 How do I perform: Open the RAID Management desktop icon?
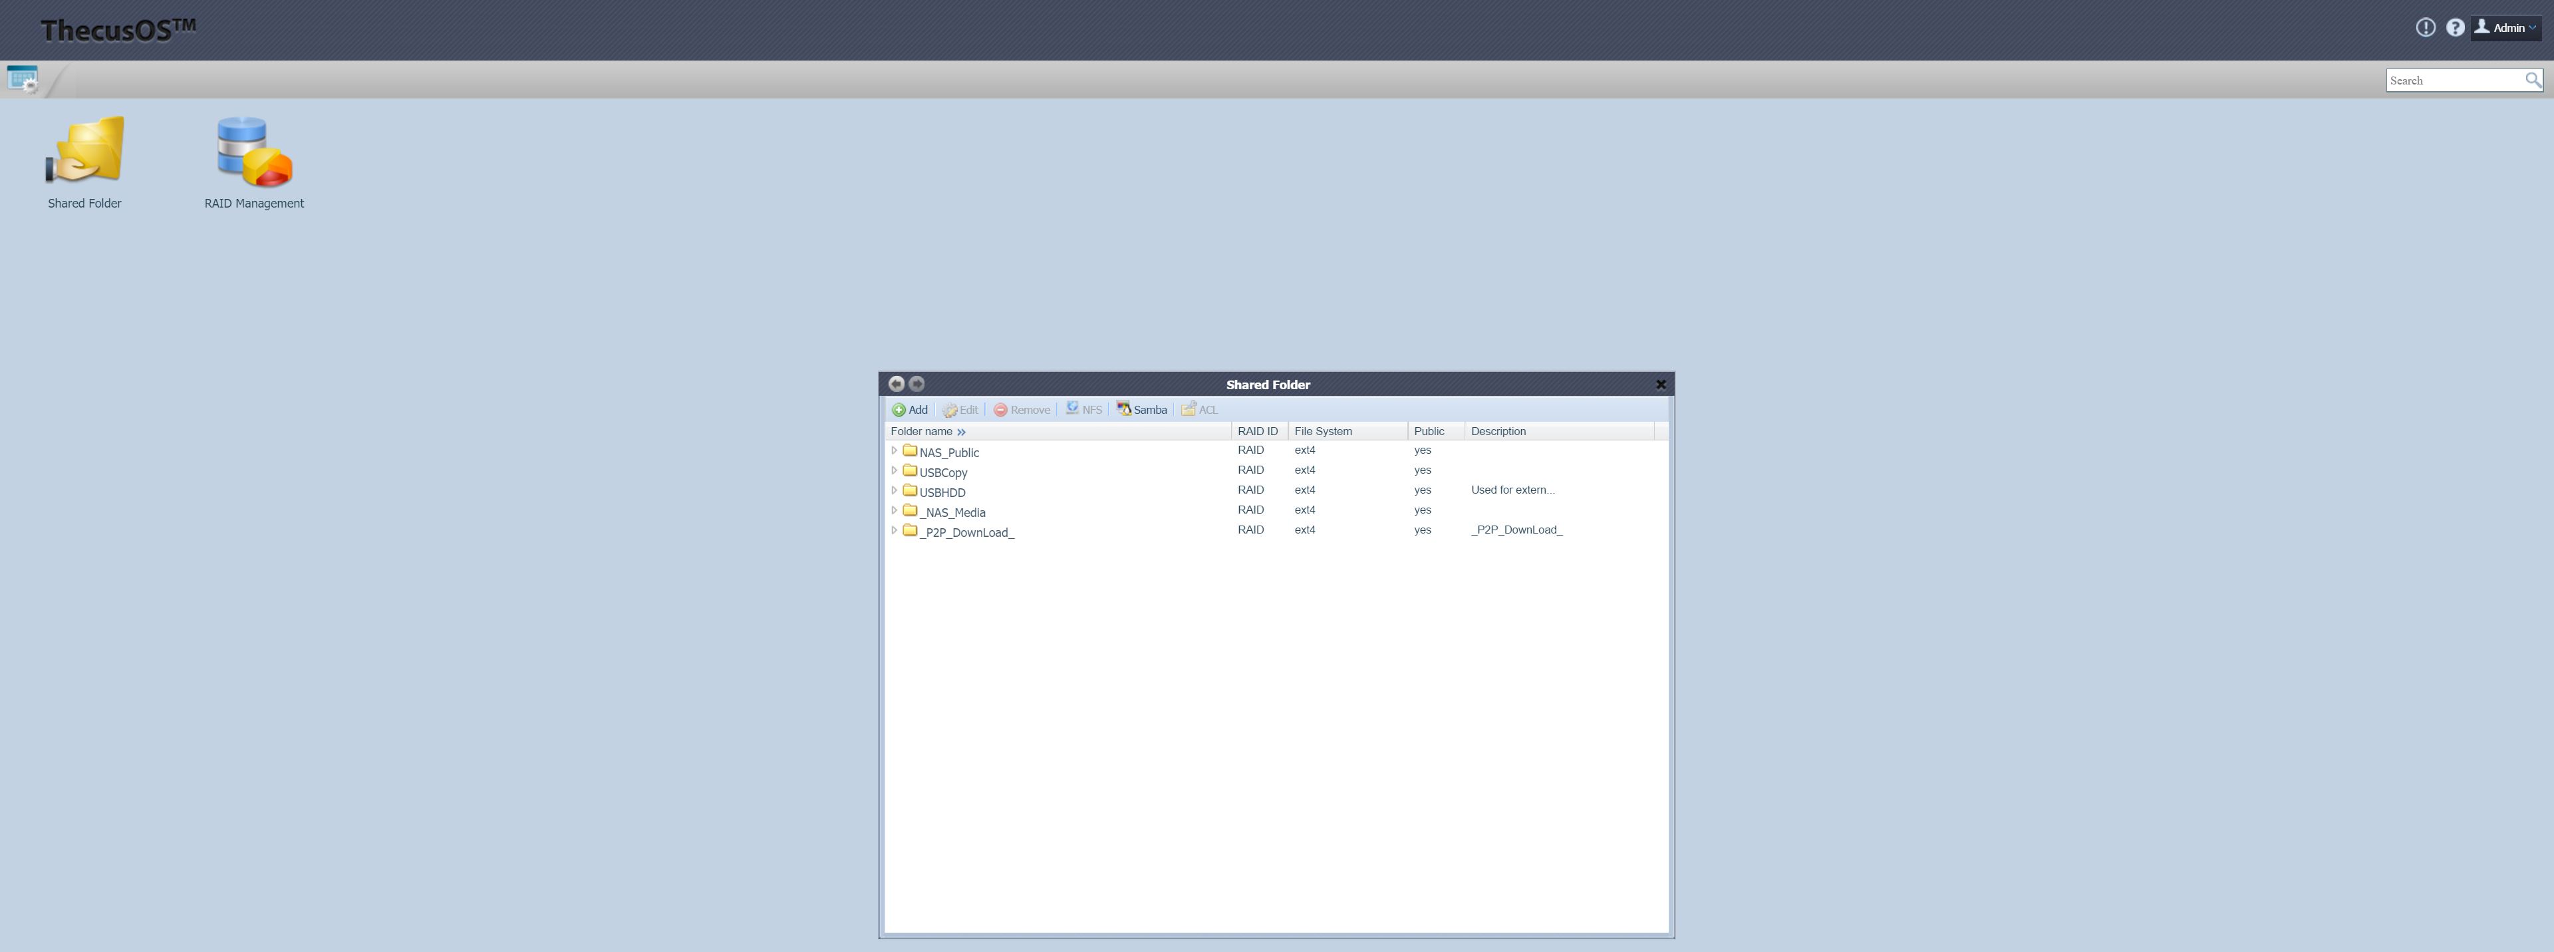(x=254, y=152)
